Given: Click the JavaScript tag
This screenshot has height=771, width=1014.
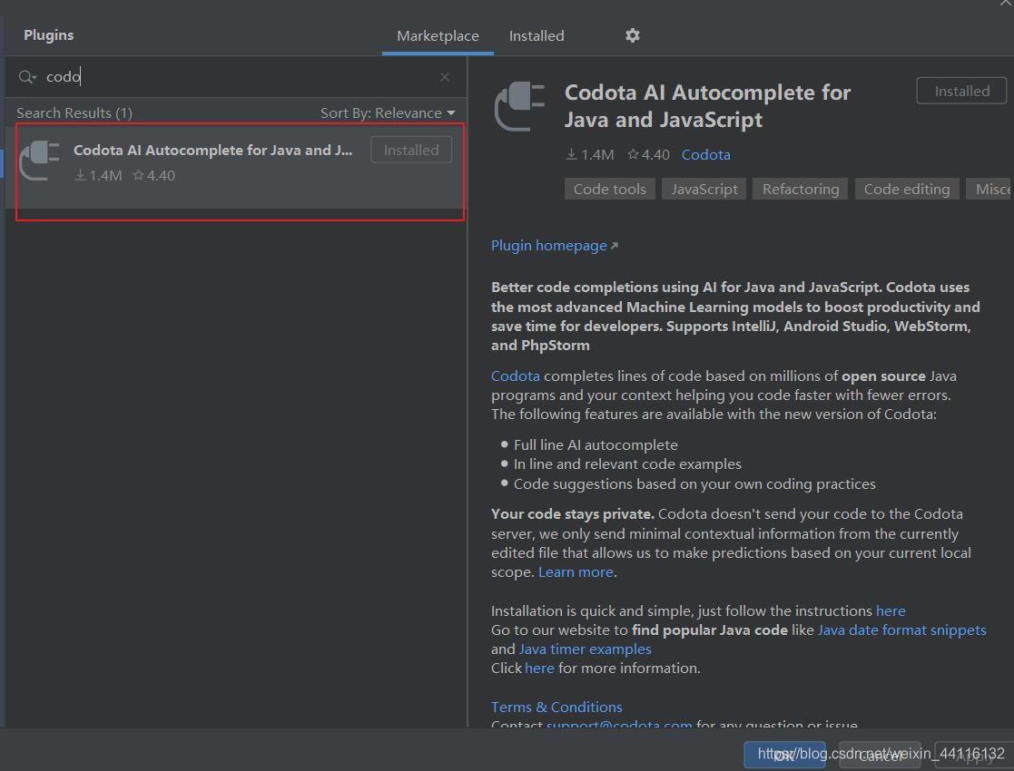Looking at the screenshot, I should (704, 190).
